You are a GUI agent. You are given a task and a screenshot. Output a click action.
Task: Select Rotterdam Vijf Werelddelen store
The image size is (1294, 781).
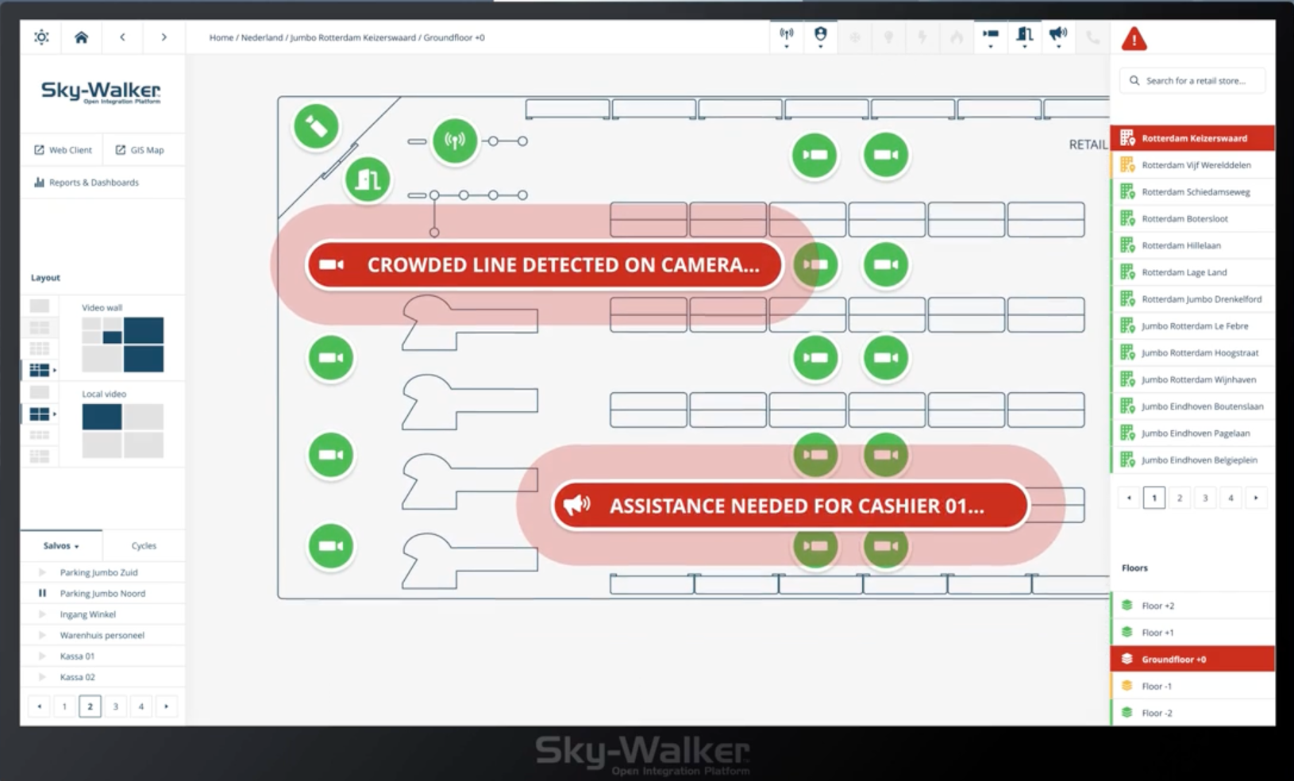click(1193, 165)
